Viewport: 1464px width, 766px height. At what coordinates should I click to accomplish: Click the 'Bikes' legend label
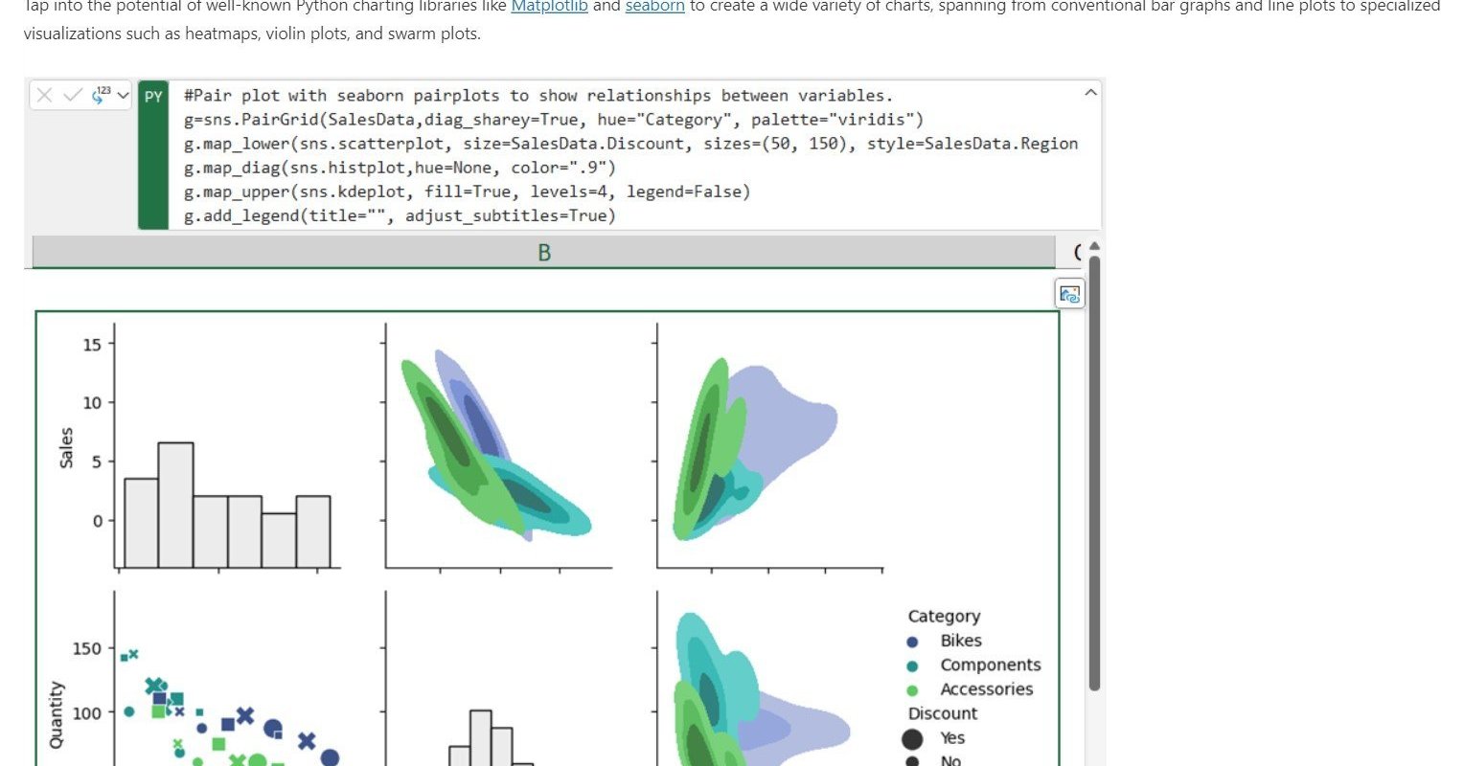(961, 641)
